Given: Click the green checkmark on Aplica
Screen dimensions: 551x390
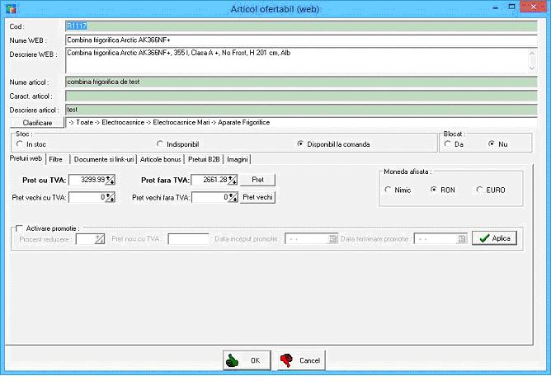Looking at the screenshot, I should point(483,238).
